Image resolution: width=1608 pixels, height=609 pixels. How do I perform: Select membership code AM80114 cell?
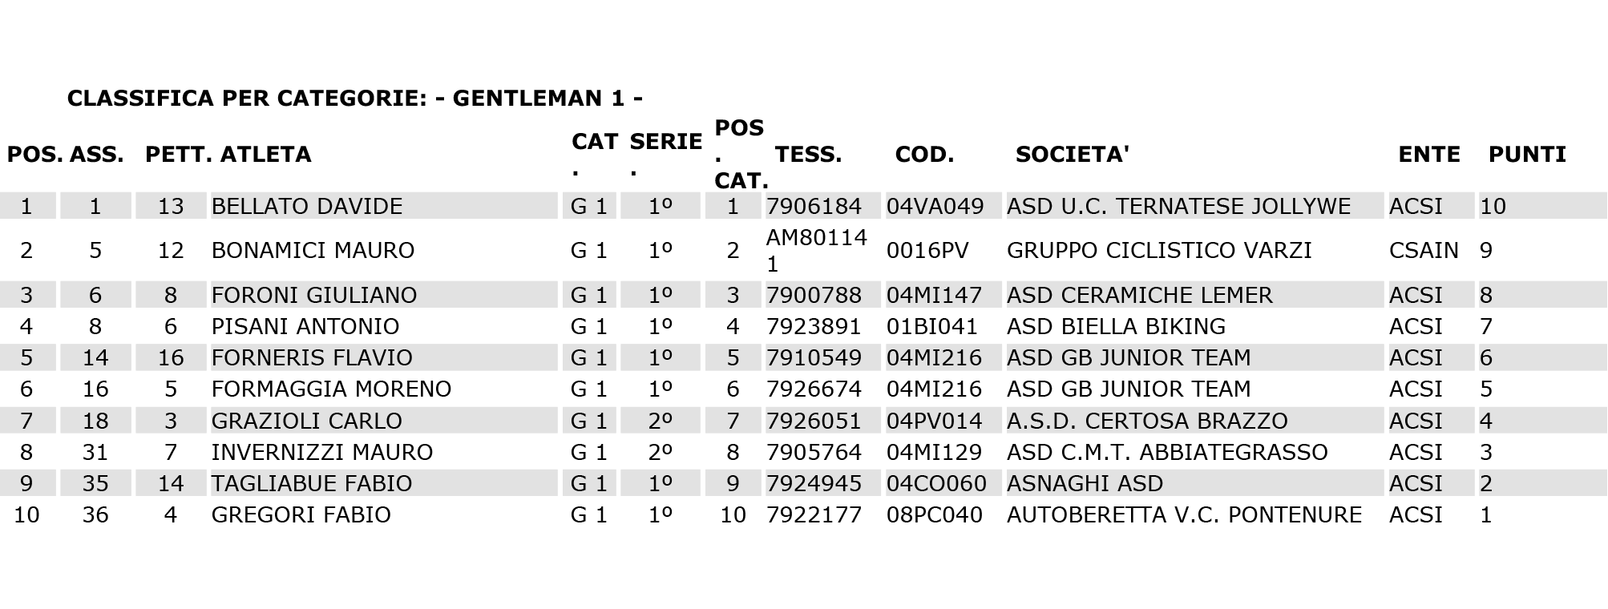coord(817,250)
